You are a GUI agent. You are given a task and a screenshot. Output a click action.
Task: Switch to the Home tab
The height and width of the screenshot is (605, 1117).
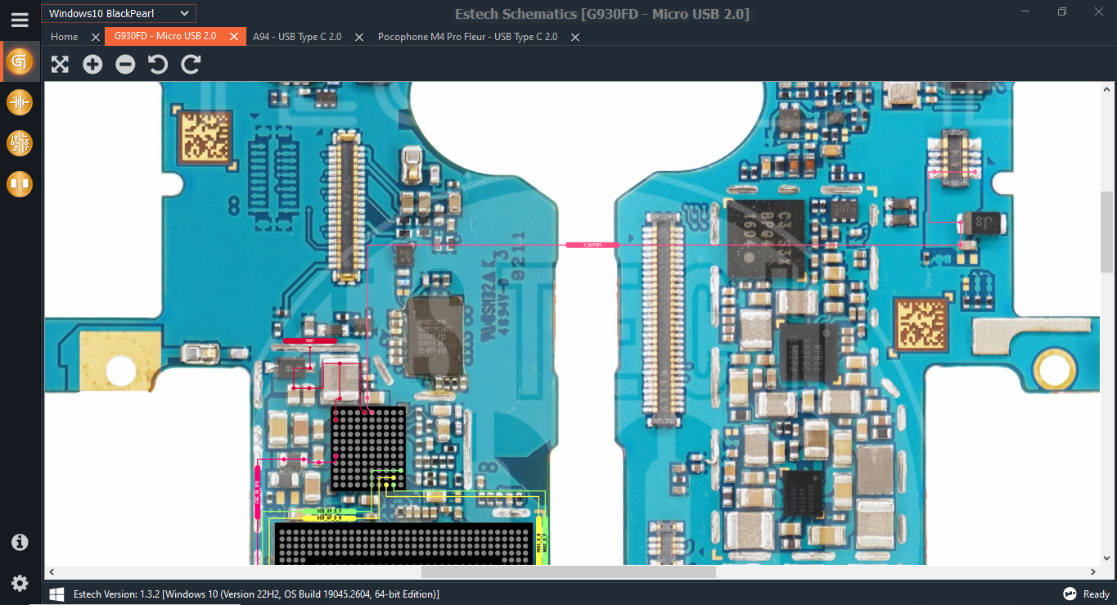[65, 37]
